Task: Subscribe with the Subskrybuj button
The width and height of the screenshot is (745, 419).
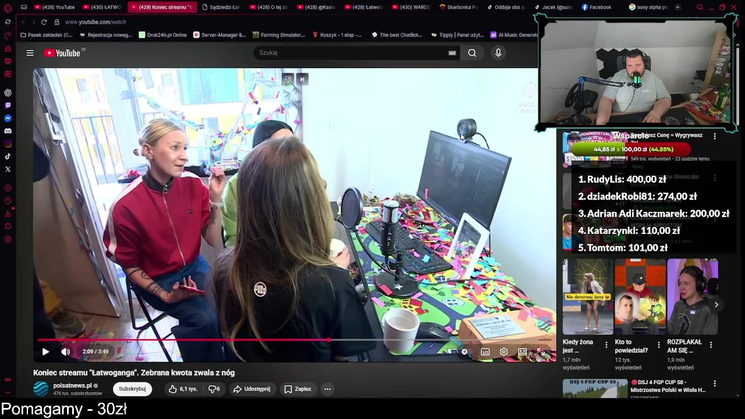Action: click(x=132, y=389)
